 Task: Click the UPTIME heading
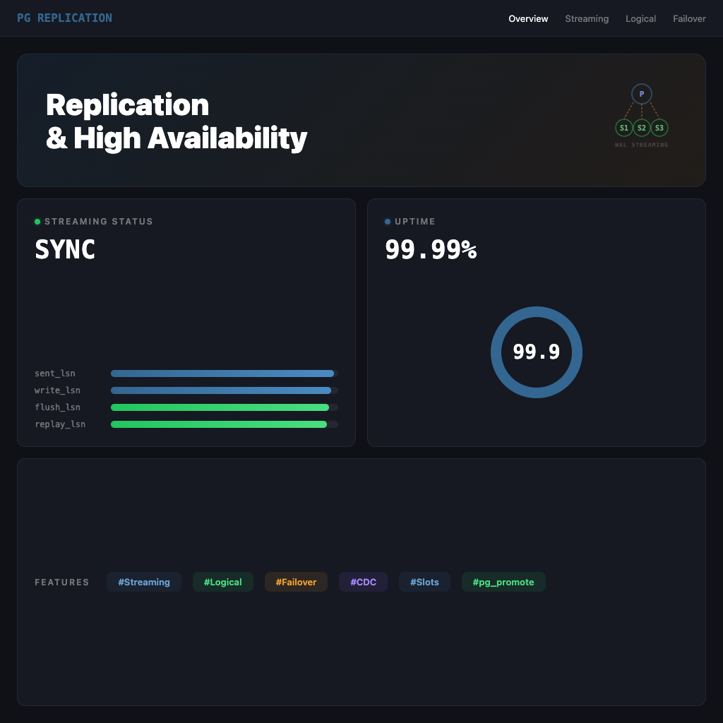tap(415, 222)
